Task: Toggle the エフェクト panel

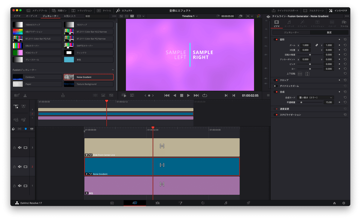Action: tap(124, 10)
